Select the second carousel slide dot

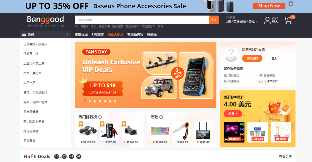90,101
